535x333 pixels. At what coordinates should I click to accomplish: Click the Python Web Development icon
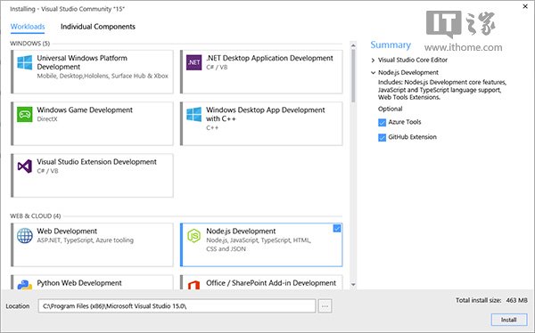coord(25,285)
